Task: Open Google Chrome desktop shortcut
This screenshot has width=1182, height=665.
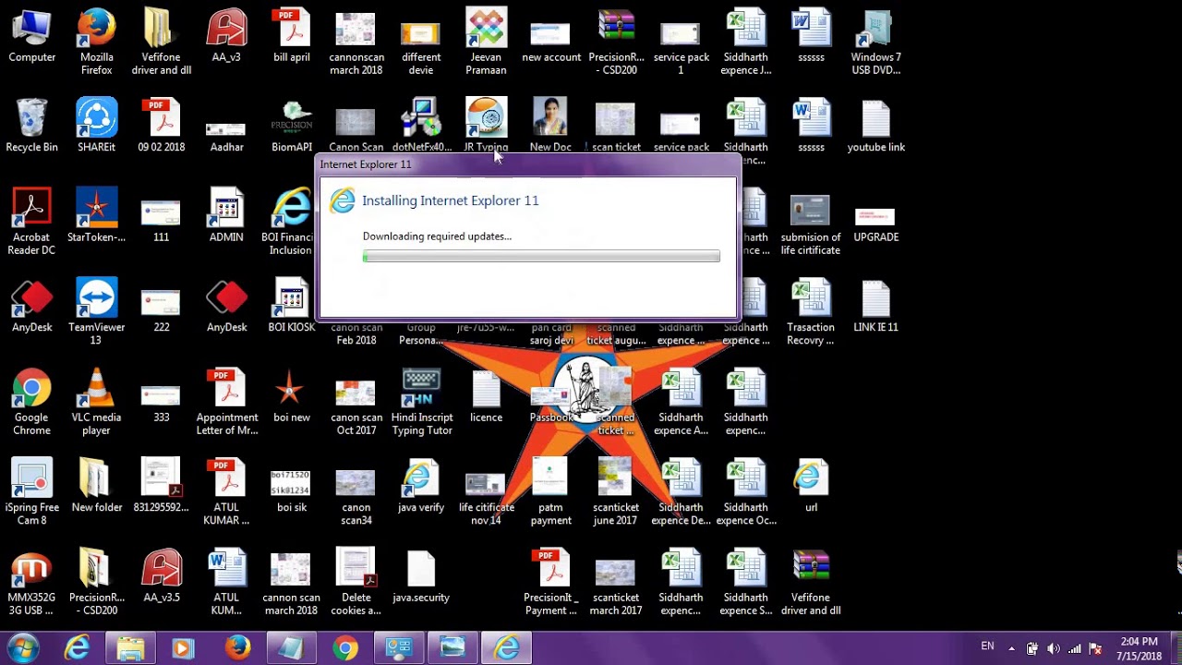Action: click(x=31, y=403)
